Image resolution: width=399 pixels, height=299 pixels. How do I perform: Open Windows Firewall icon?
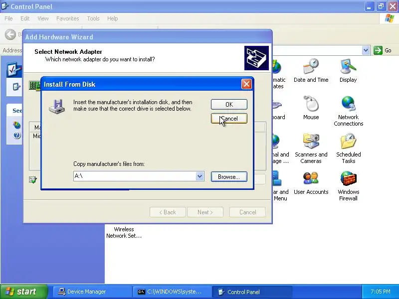348,186
